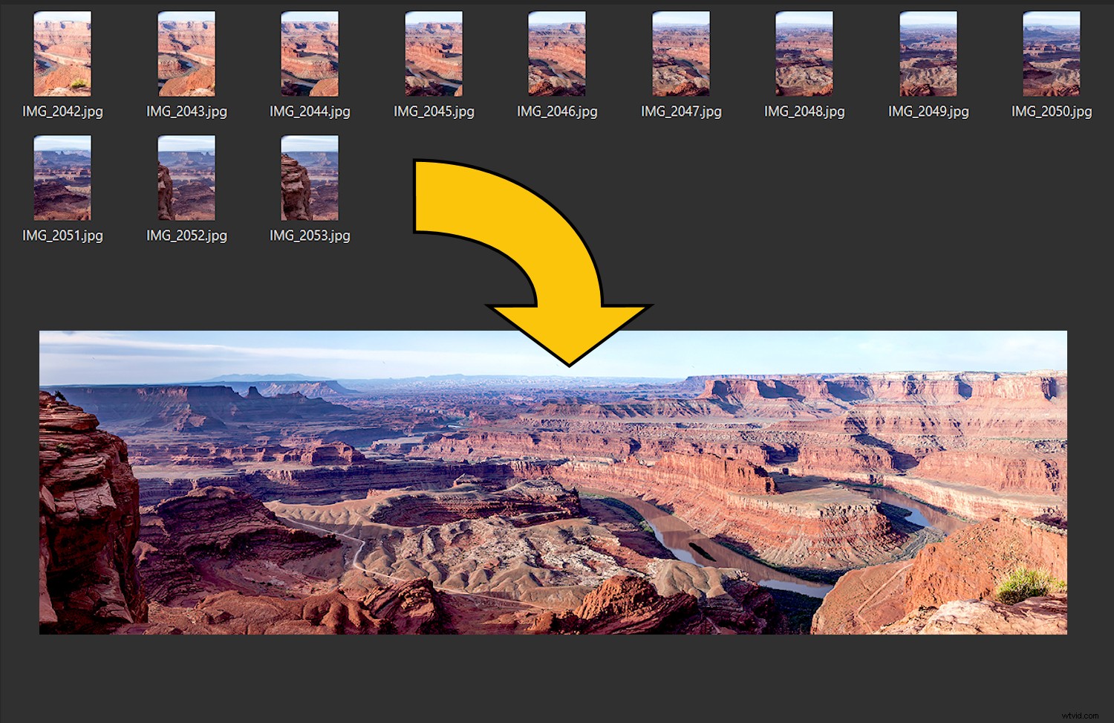
Task: Click the IMG_2049.jpg photo
Action: [927, 54]
